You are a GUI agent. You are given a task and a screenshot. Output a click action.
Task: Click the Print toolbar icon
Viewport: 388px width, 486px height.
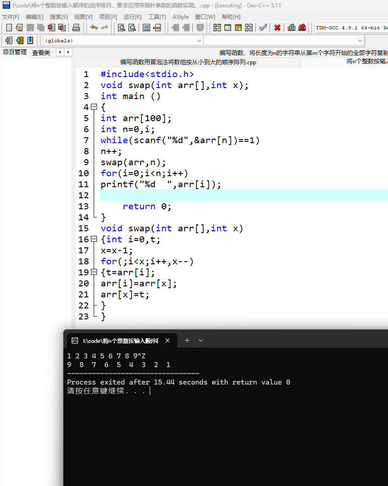pyautogui.click(x=76, y=28)
